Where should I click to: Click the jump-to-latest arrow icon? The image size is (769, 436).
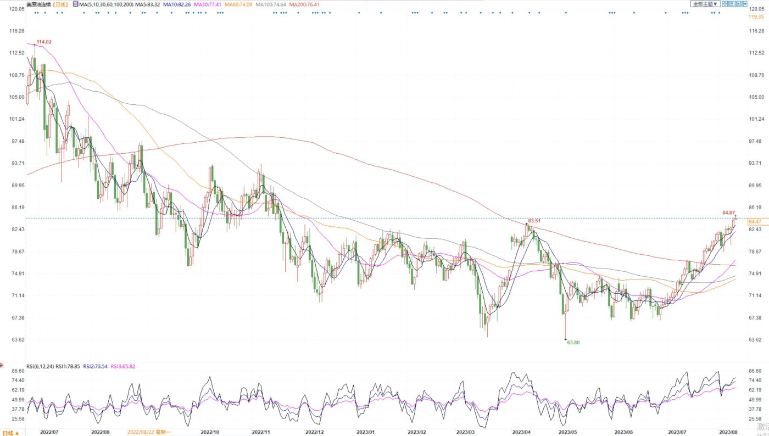tap(744, 4)
